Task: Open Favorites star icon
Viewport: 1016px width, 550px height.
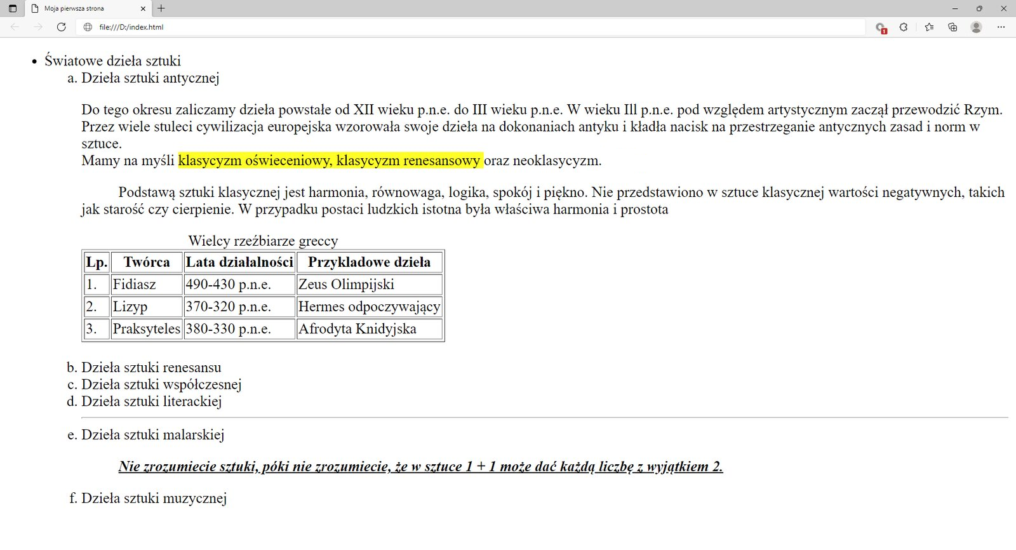Action: (x=930, y=27)
